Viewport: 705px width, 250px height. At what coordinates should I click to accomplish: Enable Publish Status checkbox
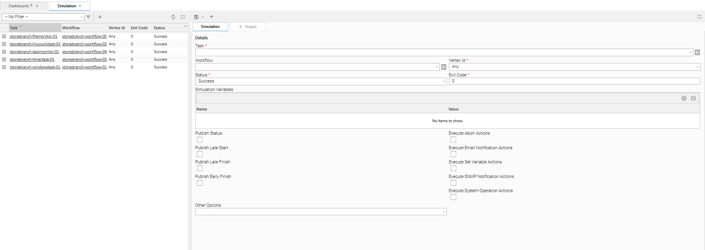click(200, 140)
